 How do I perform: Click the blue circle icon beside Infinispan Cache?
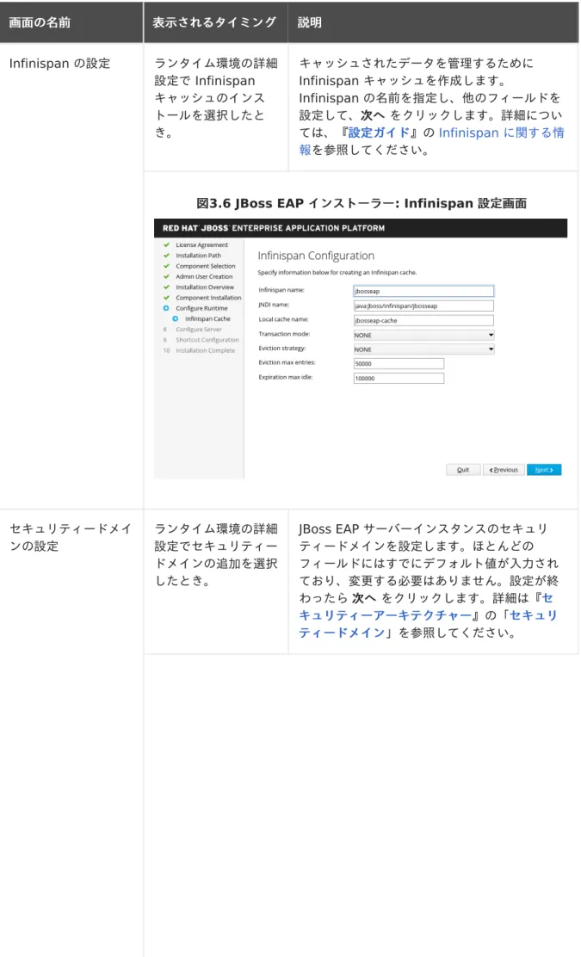coord(175,318)
